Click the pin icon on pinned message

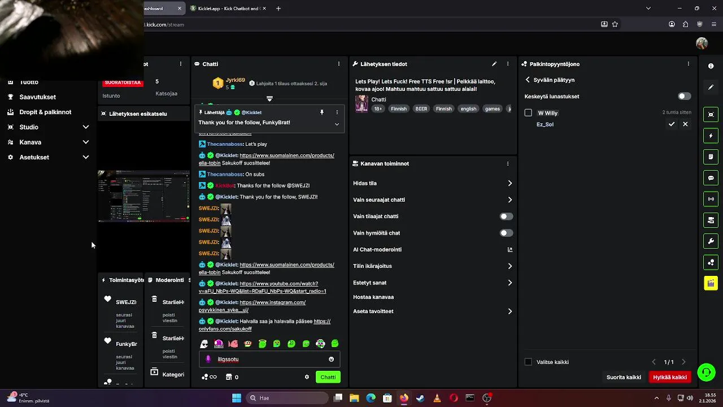coord(322,112)
